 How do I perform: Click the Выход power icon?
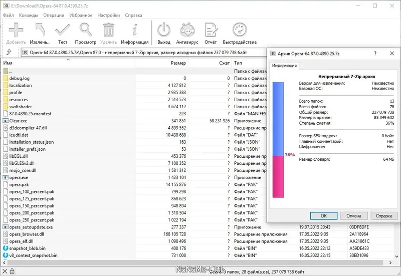click(164, 30)
